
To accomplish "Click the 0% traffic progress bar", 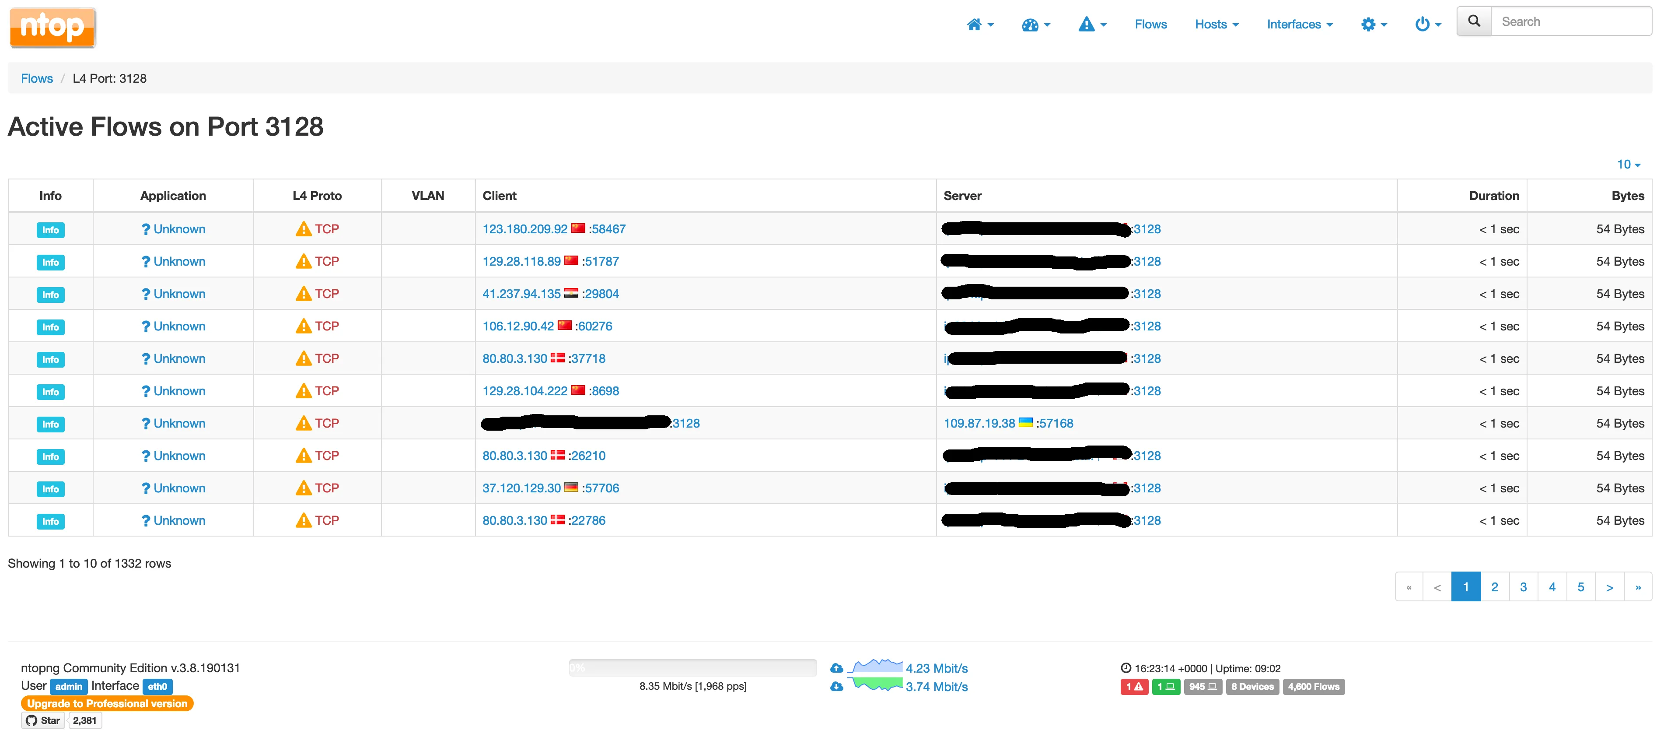I will [x=692, y=667].
